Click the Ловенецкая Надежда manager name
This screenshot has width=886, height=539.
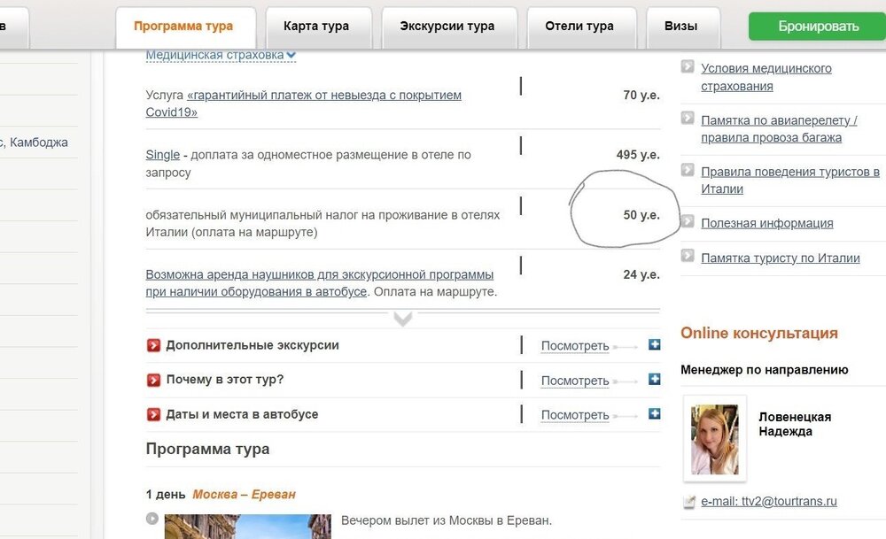795,425
